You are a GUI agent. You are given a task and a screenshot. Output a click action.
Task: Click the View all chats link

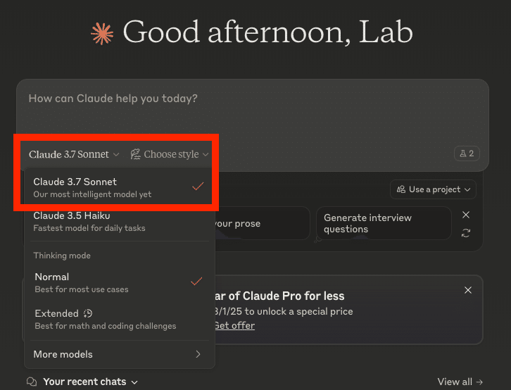[460, 382]
